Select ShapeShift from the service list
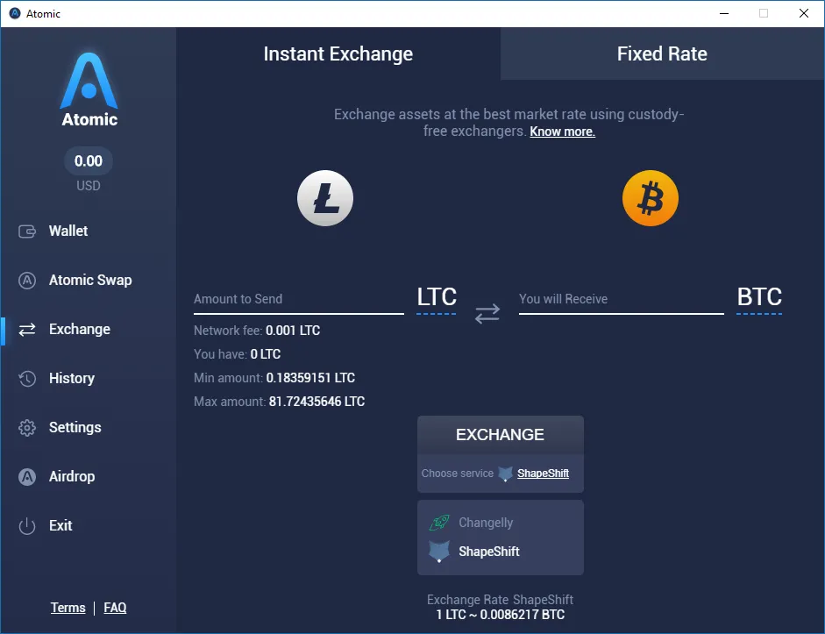Image resolution: width=825 pixels, height=634 pixels. 489,552
